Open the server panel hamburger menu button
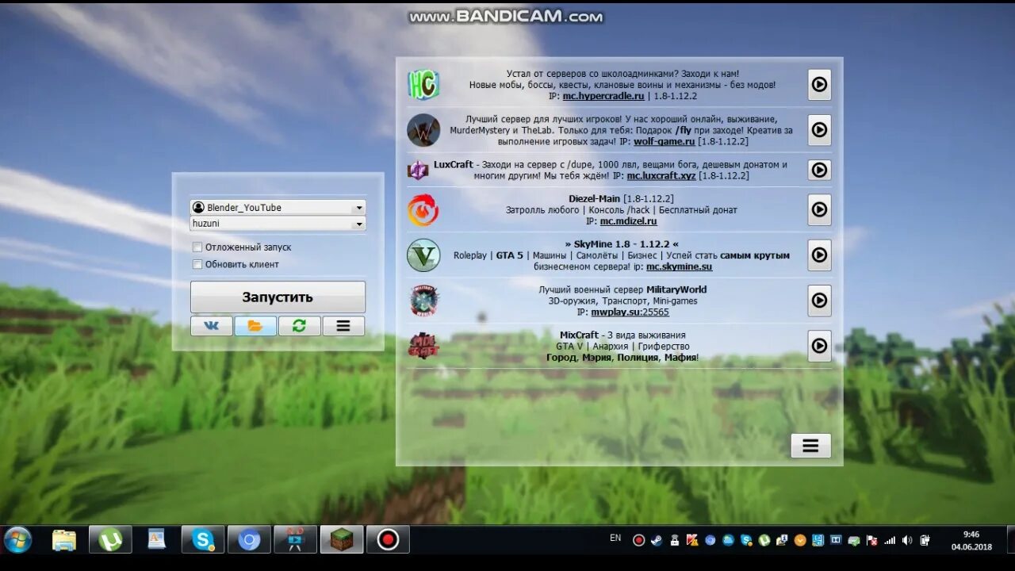The width and height of the screenshot is (1015, 571). coord(810,446)
